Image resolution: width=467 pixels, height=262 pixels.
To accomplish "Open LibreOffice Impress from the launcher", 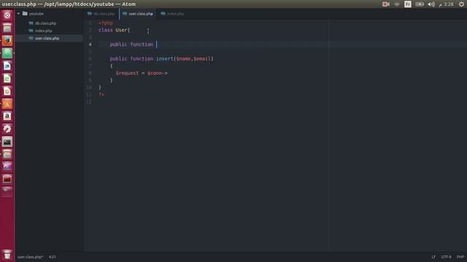I will point(7,91).
